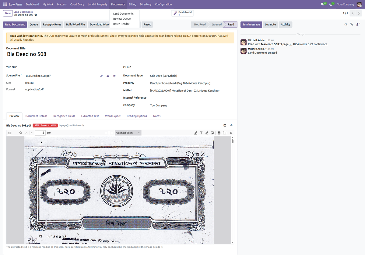This screenshot has width=365, height=255.
Task: Open Fields Found stat button
Action: [183, 13]
